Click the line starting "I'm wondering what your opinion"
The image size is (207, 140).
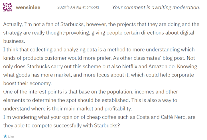pyautogui.click(x=57, y=117)
